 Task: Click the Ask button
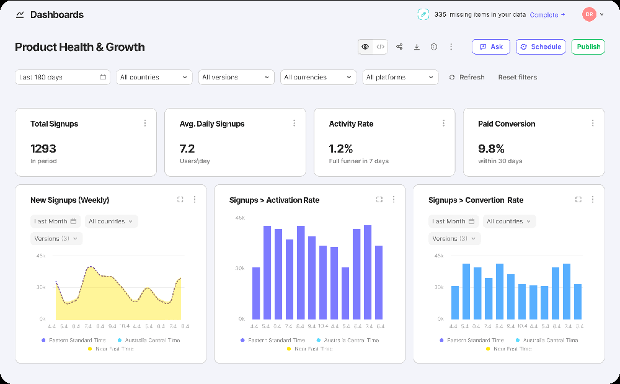(491, 47)
